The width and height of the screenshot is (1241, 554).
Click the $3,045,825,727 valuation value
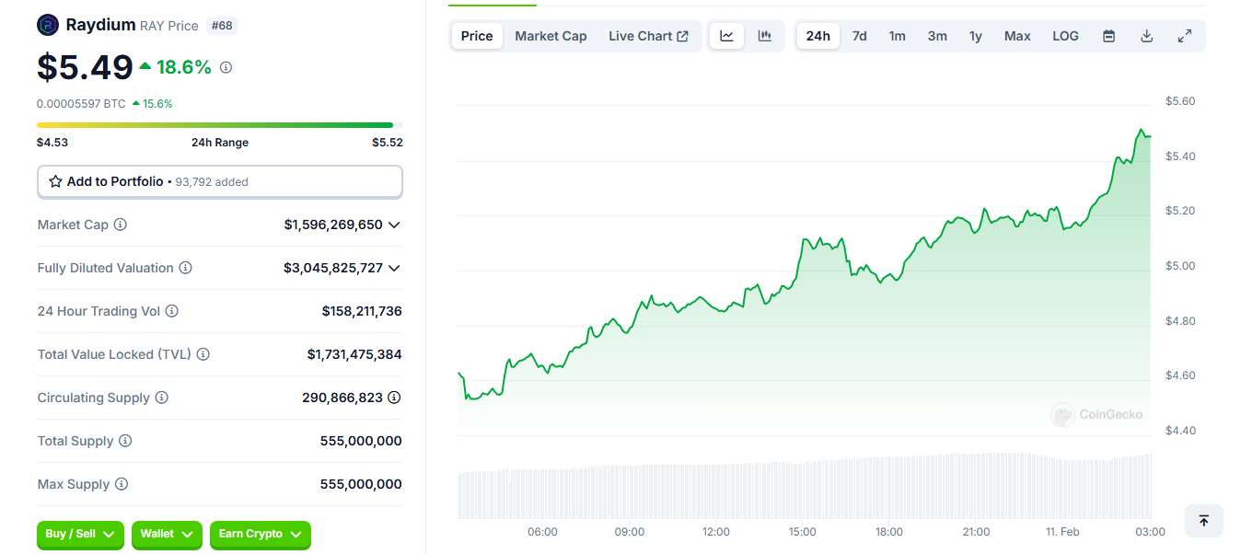point(333,268)
